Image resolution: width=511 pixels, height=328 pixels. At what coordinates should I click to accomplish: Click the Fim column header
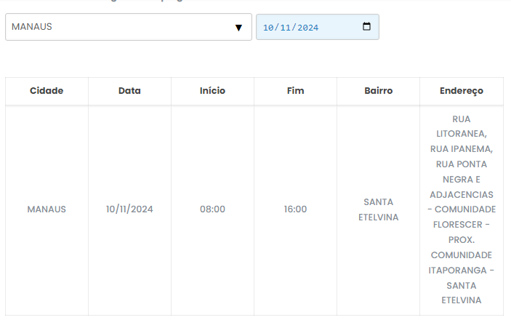[295, 91]
